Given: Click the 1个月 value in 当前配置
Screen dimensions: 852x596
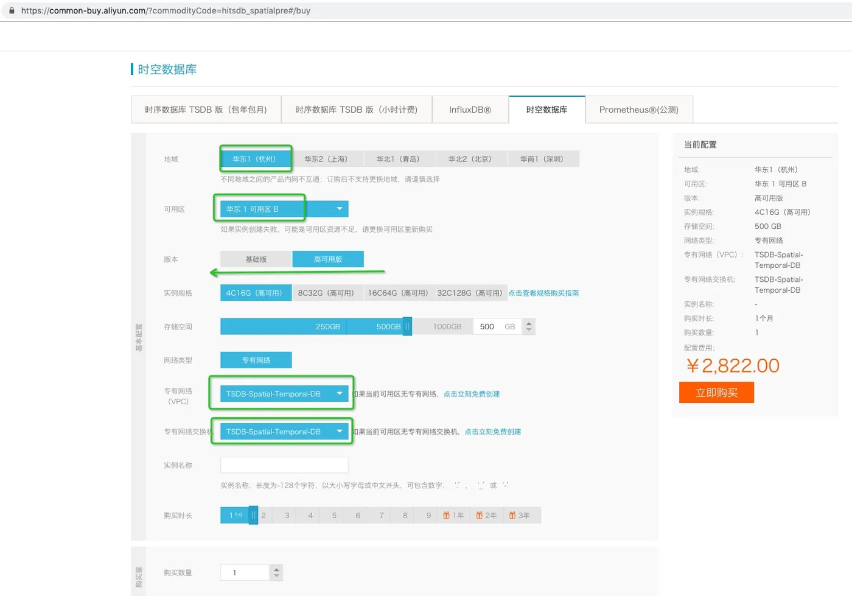Looking at the screenshot, I should pos(764,318).
